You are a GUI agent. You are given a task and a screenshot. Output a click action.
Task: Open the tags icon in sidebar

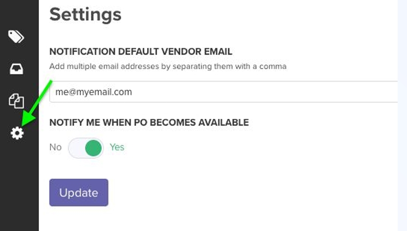16,36
